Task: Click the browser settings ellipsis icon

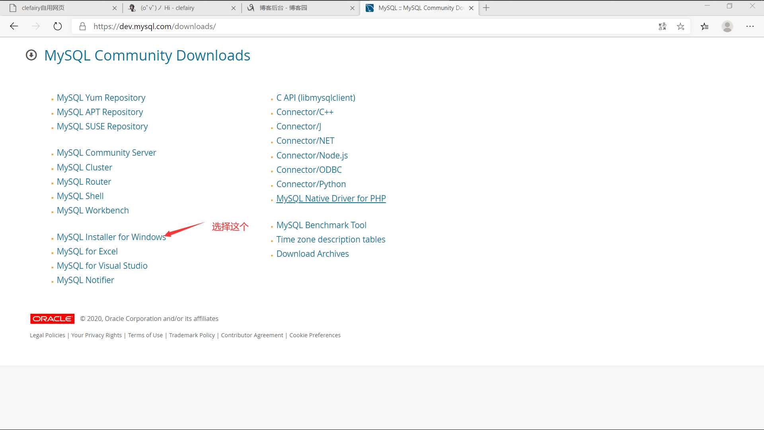Action: [x=750, y=26]
